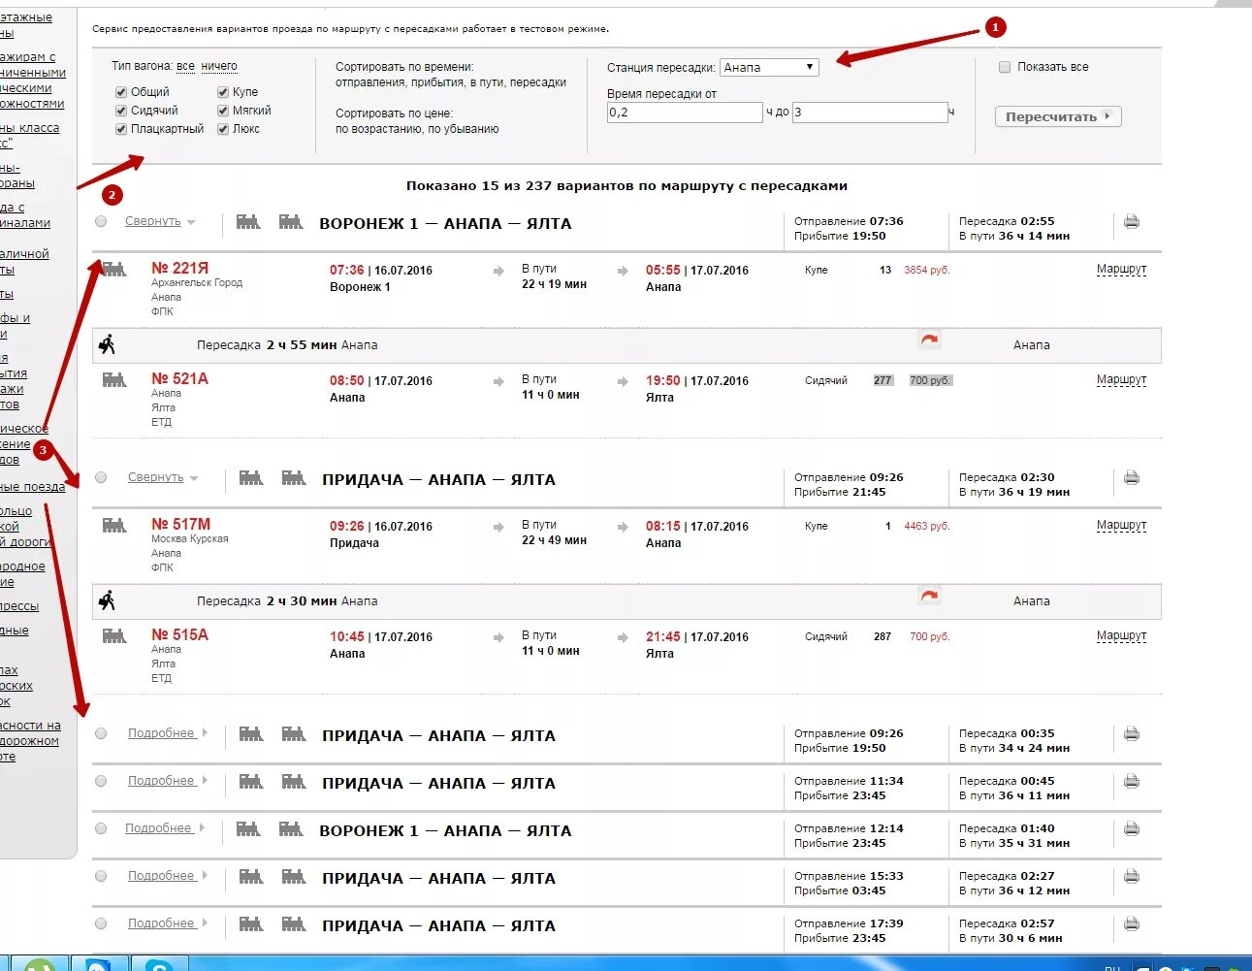Click the red swap arrow in the 2 ч 30 мин transfer row
This screenshot has width=1252, height=971.
(x=929, y=597)
